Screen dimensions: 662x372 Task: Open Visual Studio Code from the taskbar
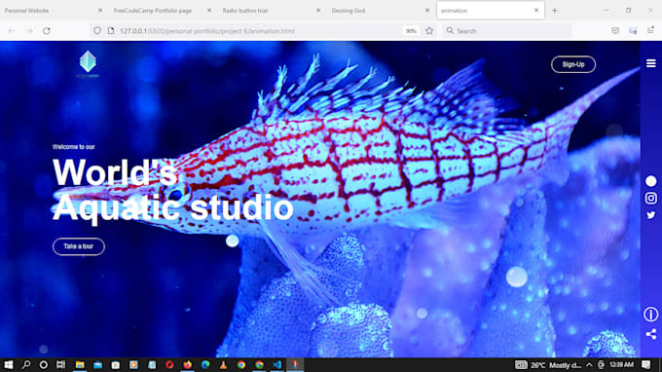(277, 365)
